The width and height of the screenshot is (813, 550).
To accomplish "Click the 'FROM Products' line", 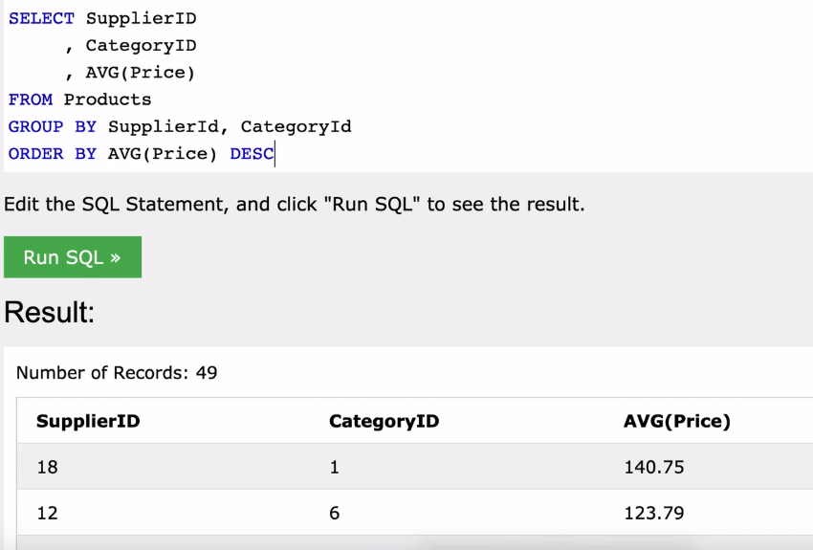I will [x=79, y=99].
